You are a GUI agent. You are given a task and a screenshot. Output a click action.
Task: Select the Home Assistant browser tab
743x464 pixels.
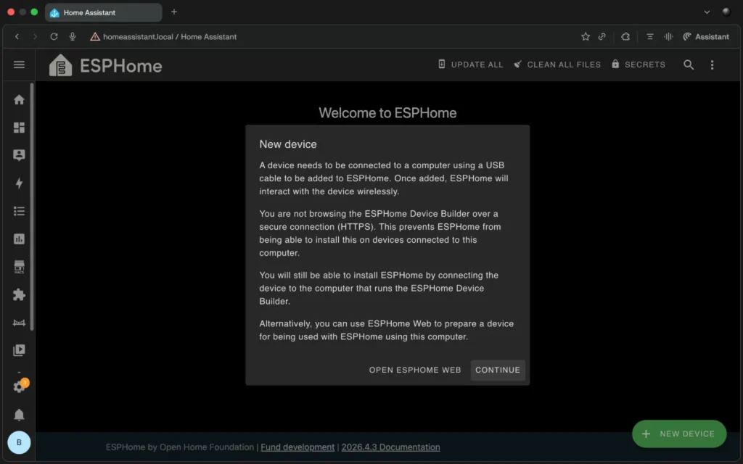point(103,12)
